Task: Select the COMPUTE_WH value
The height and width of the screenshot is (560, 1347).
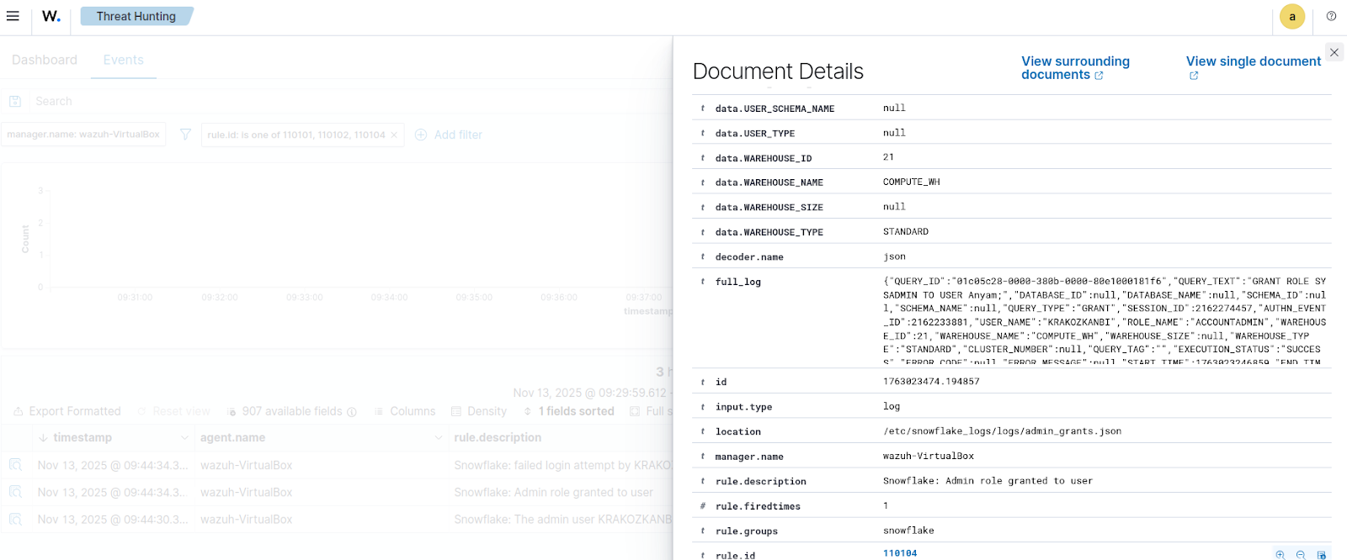Action: tap(912, 182)
